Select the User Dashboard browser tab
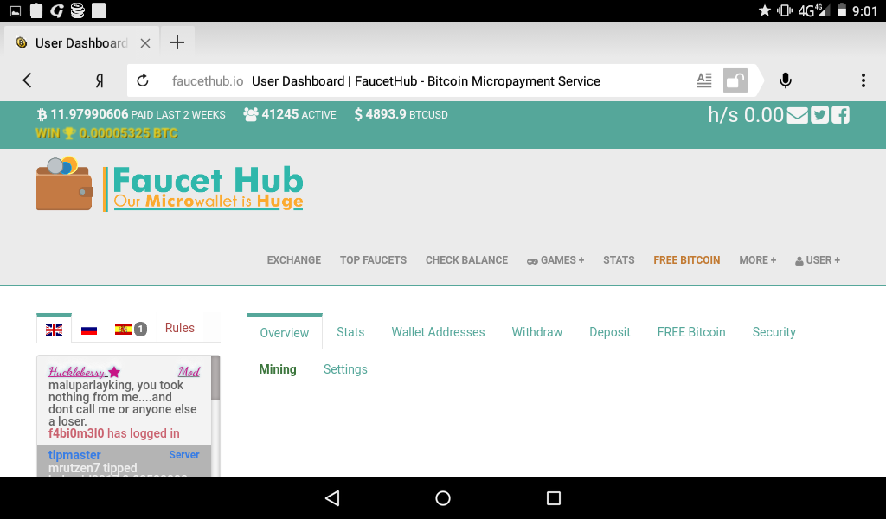The height and width of the screenshot is (519, 886). (81, 43)
